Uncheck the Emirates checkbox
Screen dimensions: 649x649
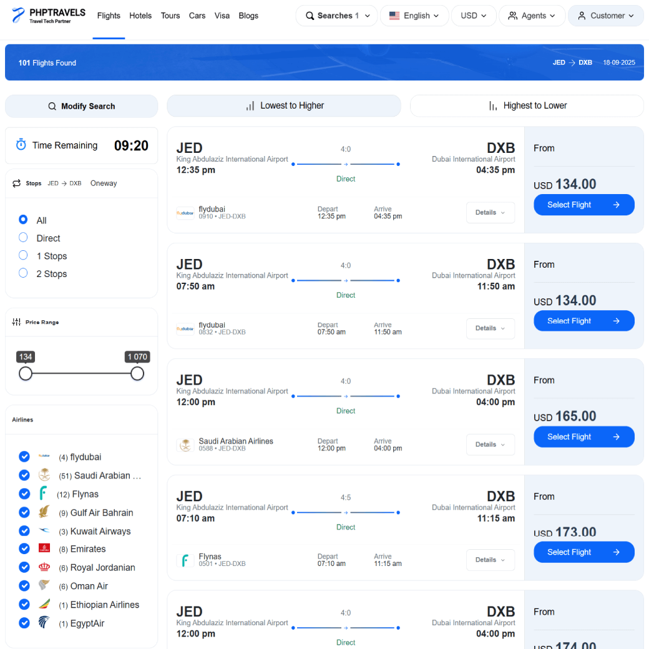coord(24,549)
